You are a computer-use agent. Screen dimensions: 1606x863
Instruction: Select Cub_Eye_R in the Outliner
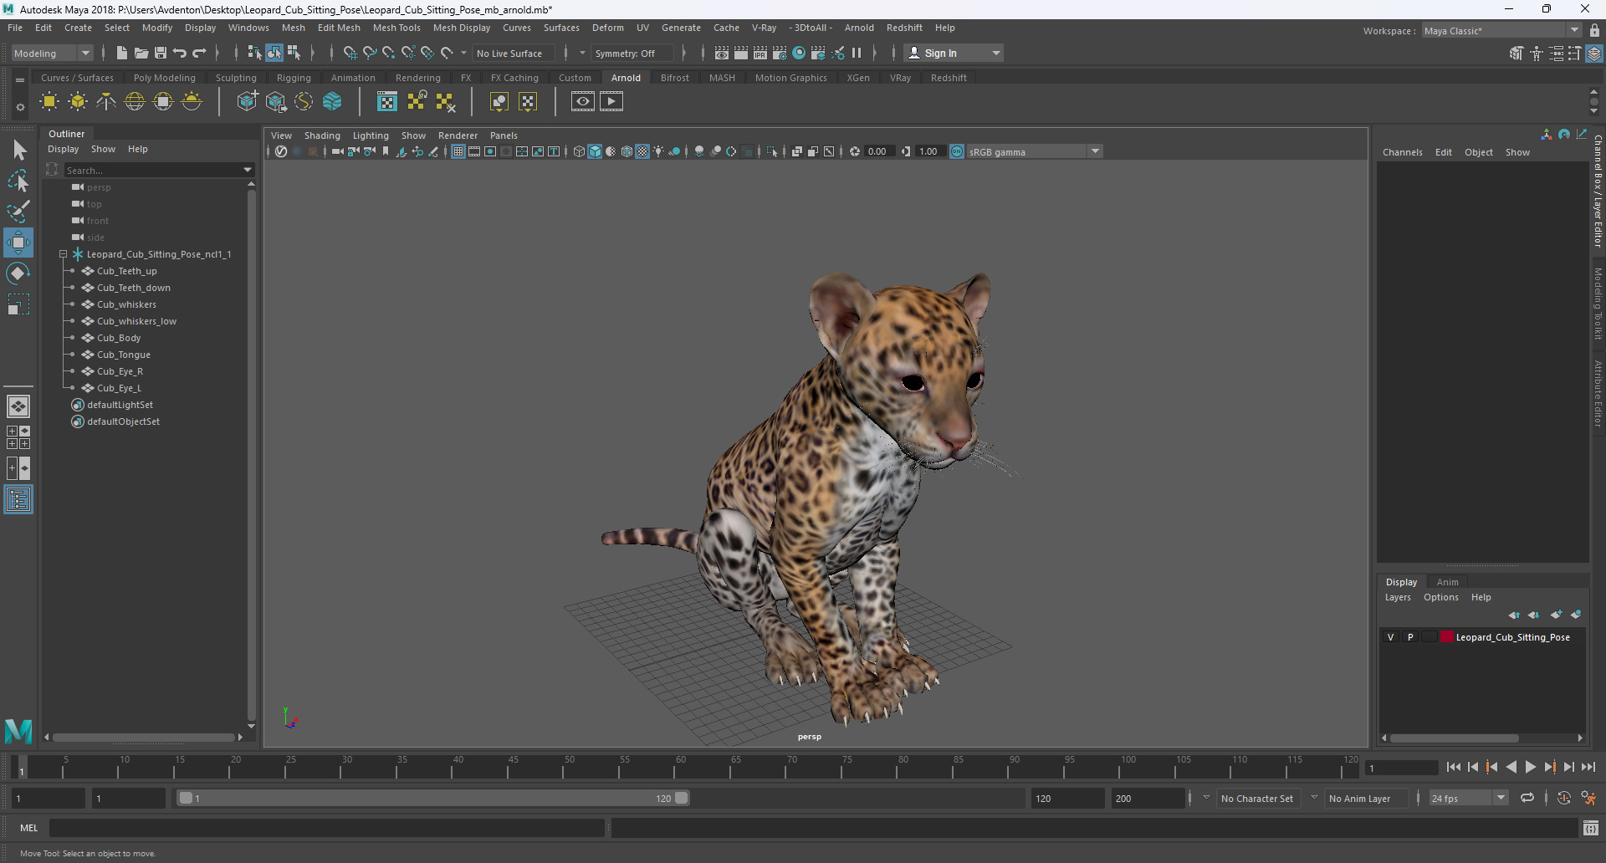point(120,371)
